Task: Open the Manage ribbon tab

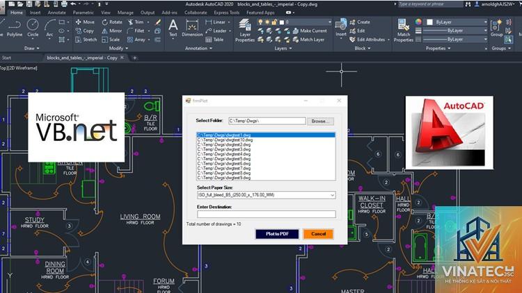Action: pos(125,12)
